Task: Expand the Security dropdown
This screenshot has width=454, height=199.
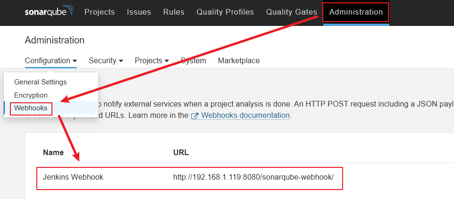Action: pyautogui.click(x=106, y=60)
